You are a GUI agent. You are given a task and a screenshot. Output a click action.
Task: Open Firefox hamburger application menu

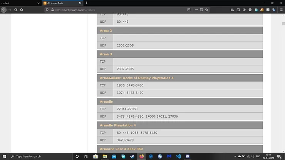282,10
